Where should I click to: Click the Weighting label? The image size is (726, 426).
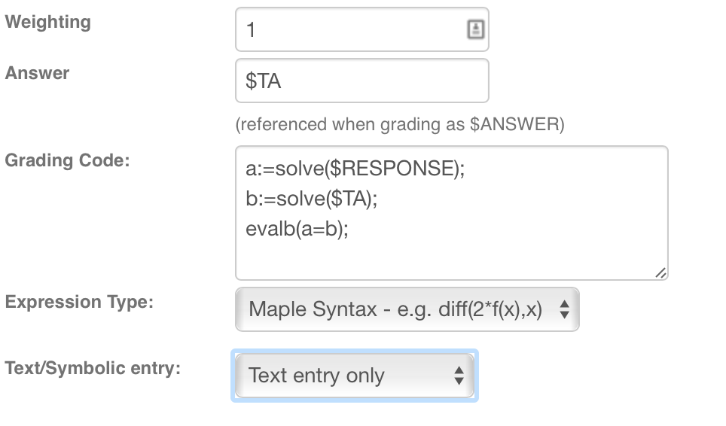pyautogui.click(x=47, y=22)
